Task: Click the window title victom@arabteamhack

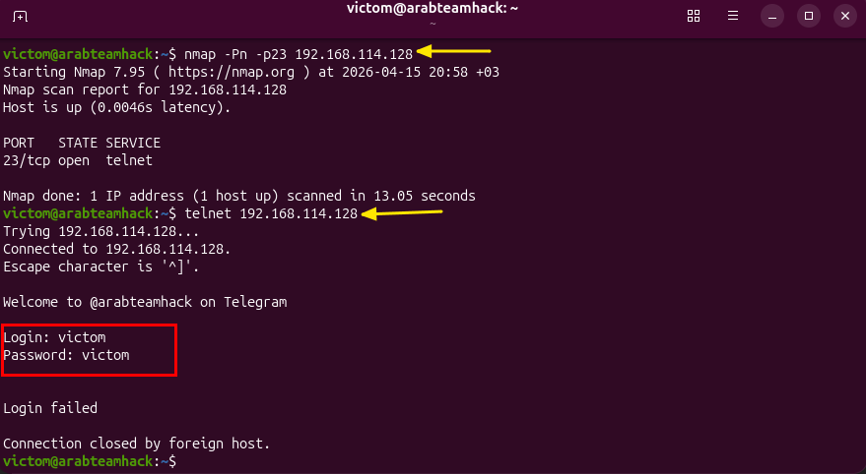Action: click(433, 9)
